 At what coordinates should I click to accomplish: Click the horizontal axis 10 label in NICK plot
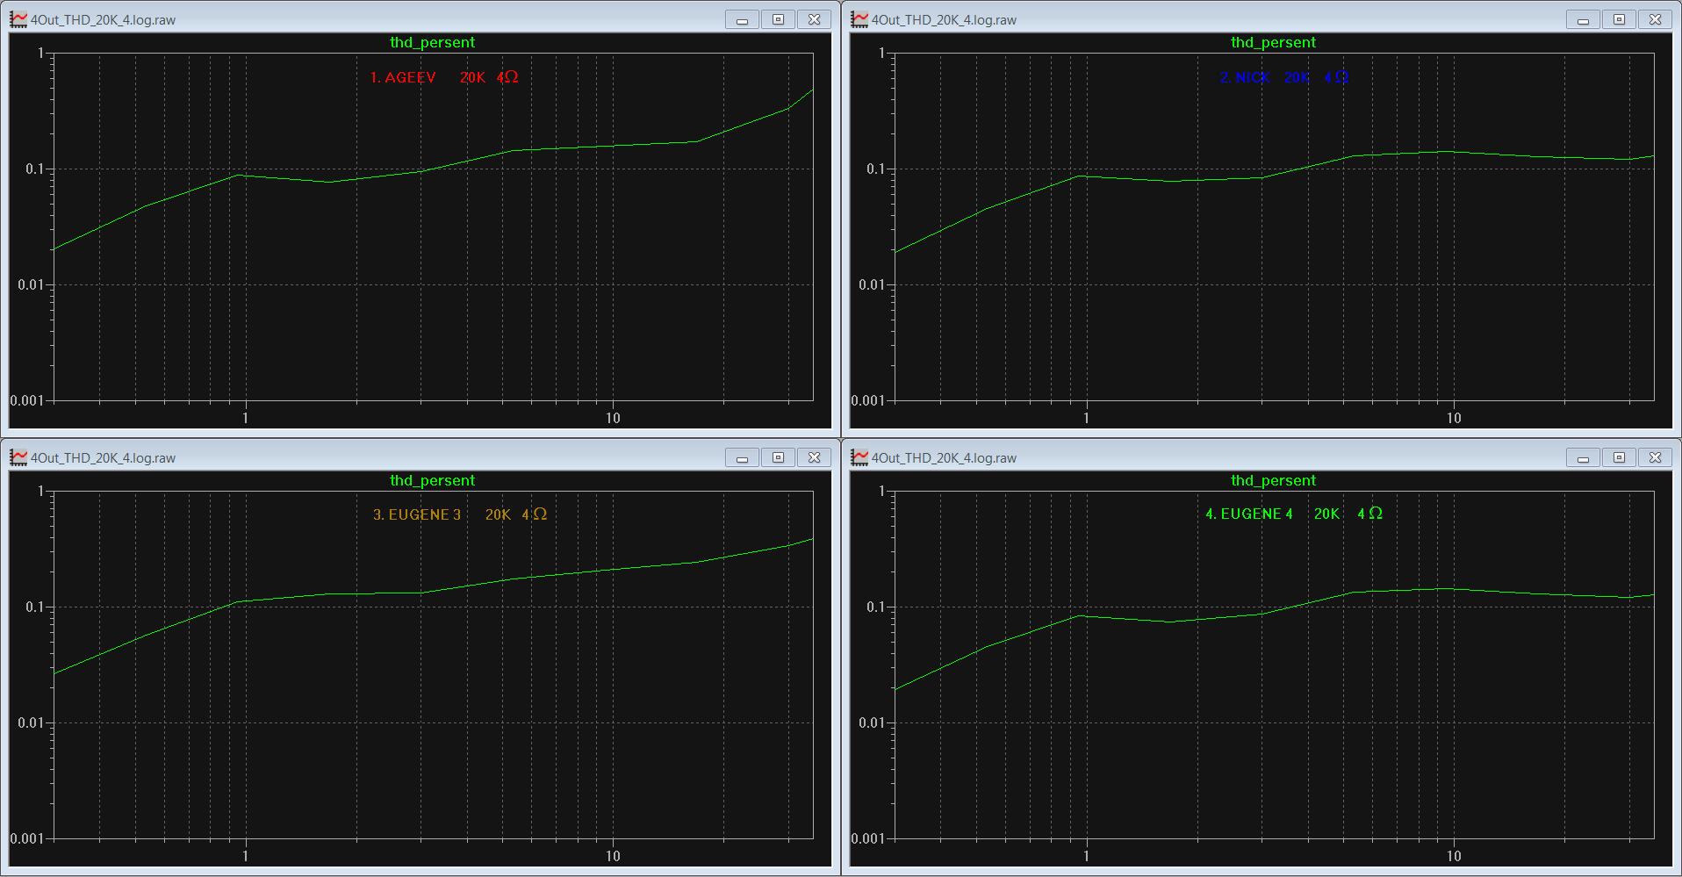click(1454, 418)
